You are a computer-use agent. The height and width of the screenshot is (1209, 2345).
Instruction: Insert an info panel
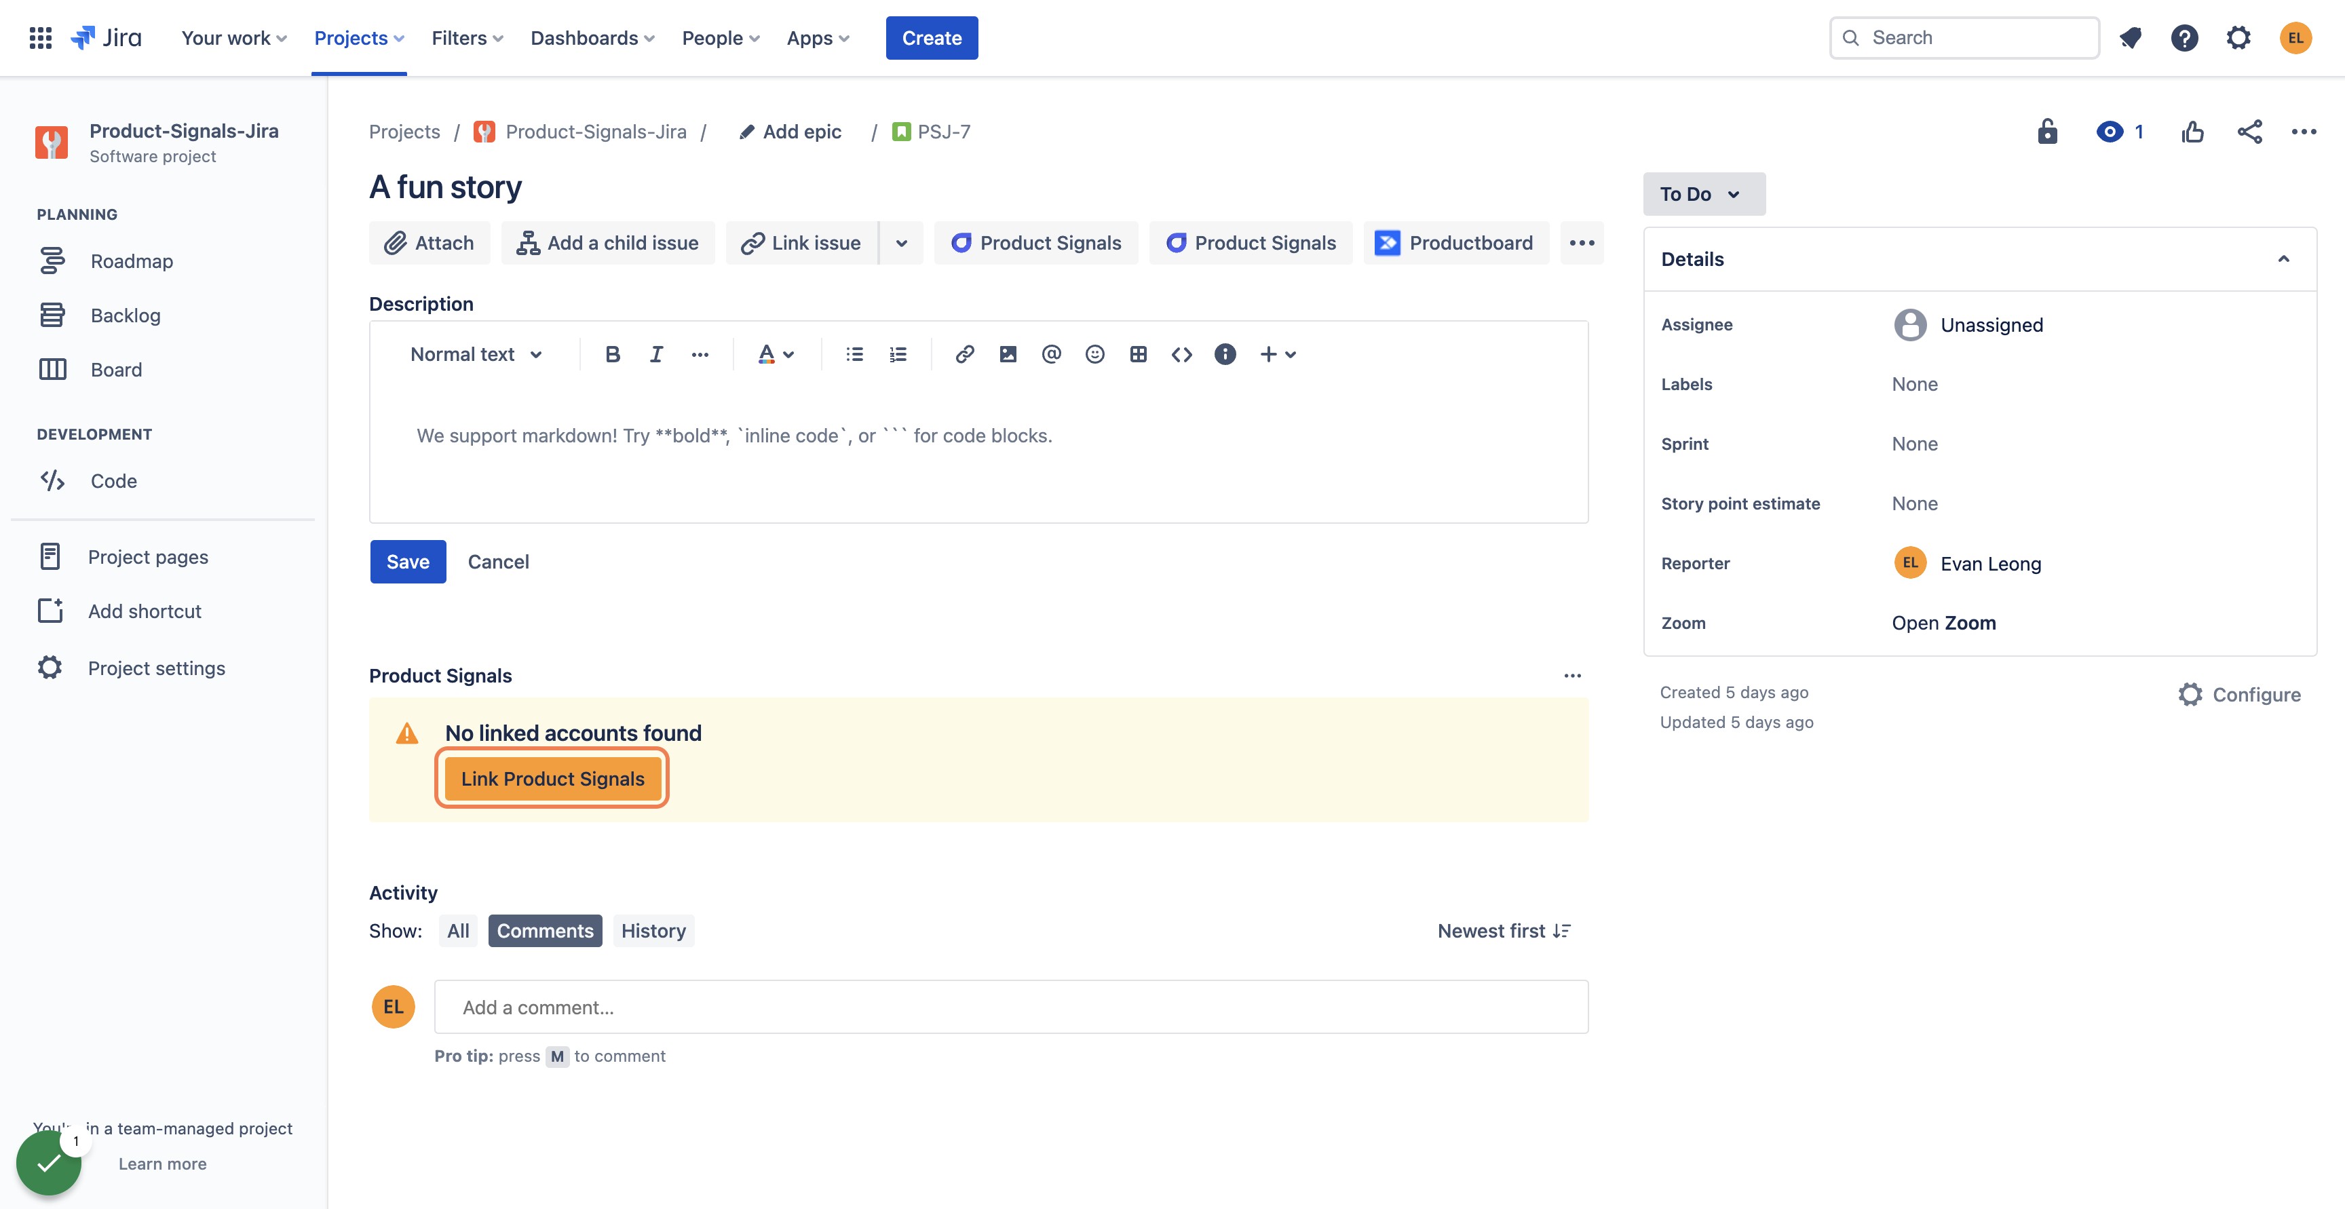(x=1225, y=354)
